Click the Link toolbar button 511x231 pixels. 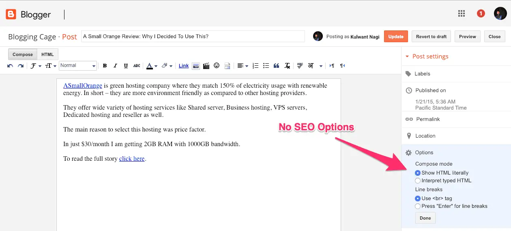[x=184, y=66]
